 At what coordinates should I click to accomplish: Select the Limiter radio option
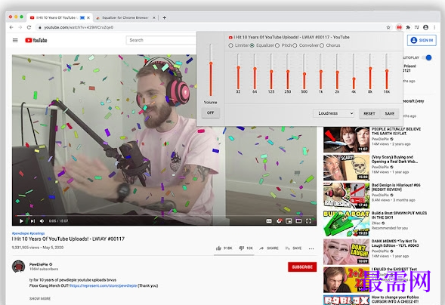pyautogui.click(x=230, y=45)
